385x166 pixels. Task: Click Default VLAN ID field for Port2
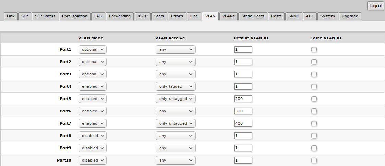[243, 62]
